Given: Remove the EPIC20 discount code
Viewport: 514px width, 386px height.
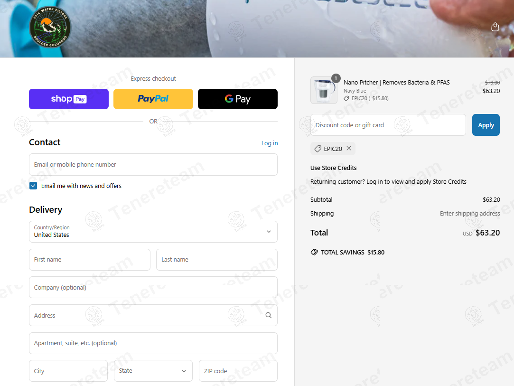Looking at the screenshot, I should pyautogui.click(x=349, y=148).
